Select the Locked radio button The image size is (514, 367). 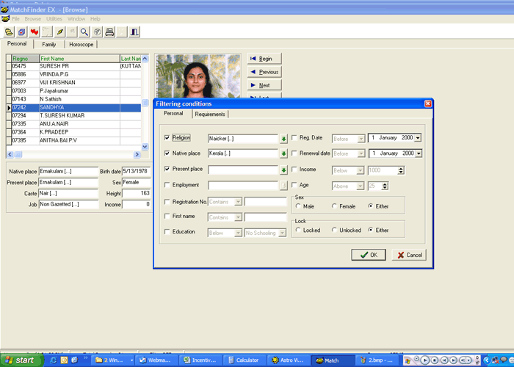[x=298, y=230]
